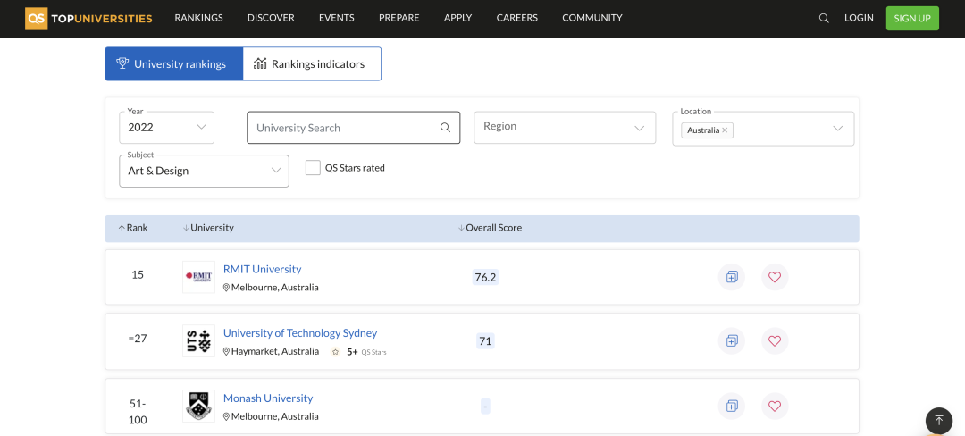Image resolution: width=965 pixels, height=436 pixels.
Task: Expand the Region dropdown
Action: [x=565, y=127]
